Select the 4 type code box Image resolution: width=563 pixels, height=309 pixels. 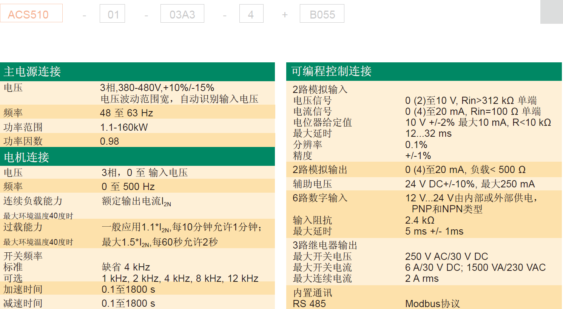pyautogui.click(x=251, y=14)
